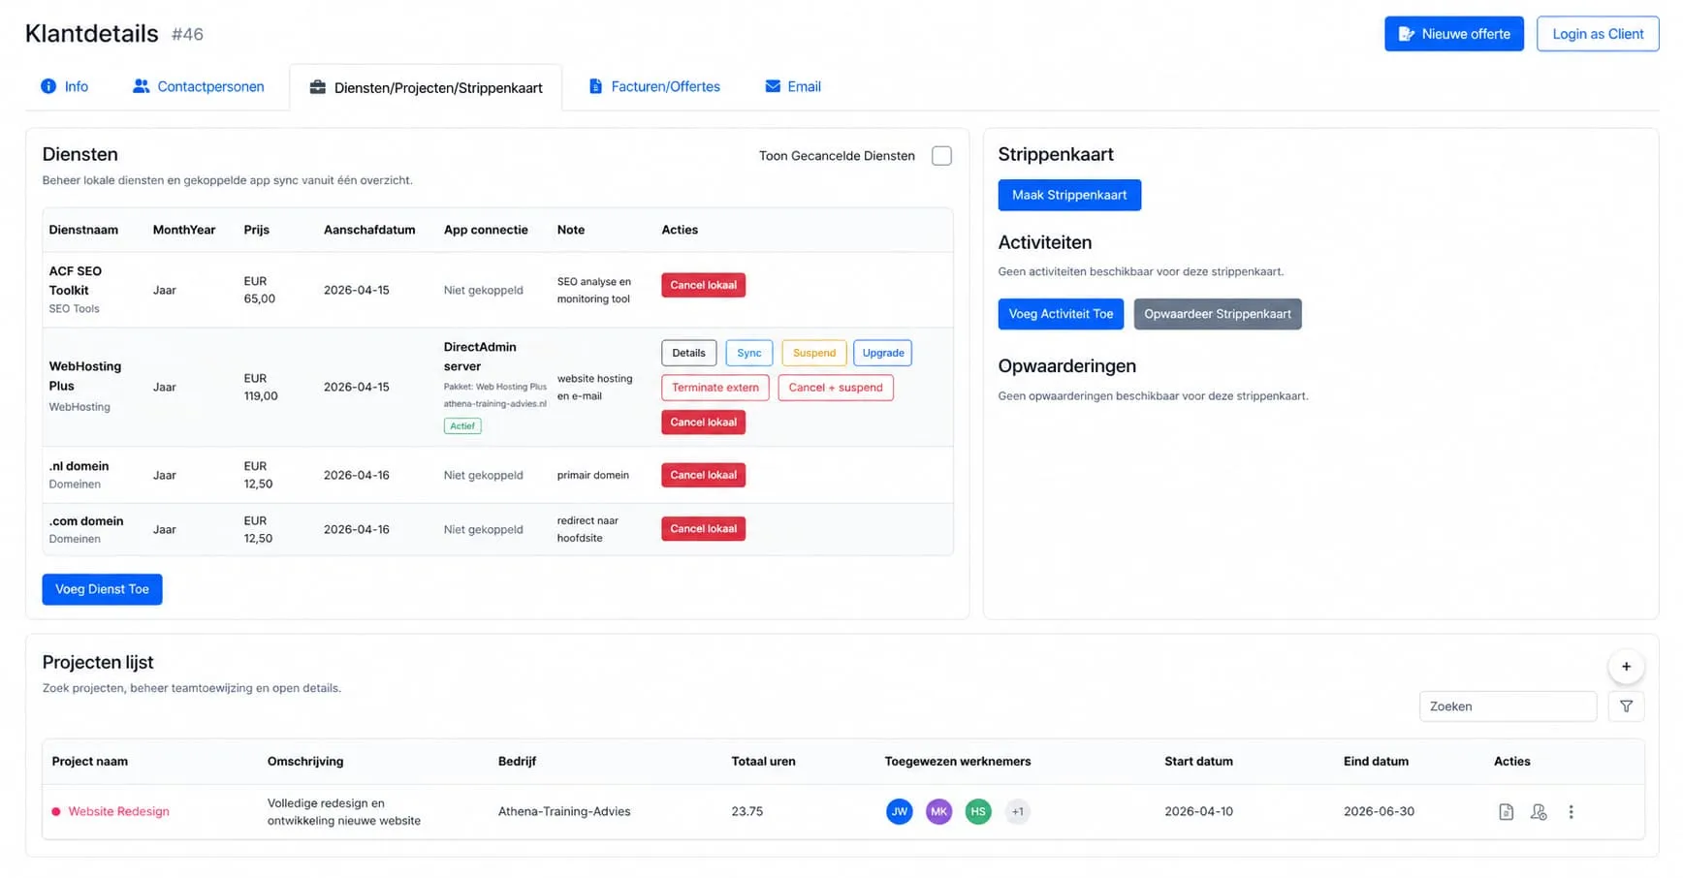Go to the Email tab
Viewport: 1683px width, 878px height.
pyautogui.click(x=793, y=86)
